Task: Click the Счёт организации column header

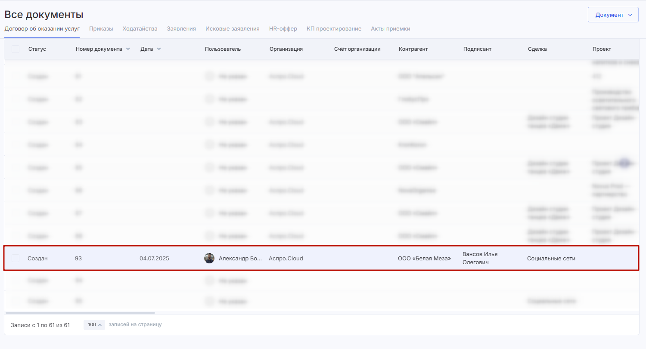Action: (x=357, y=49)
